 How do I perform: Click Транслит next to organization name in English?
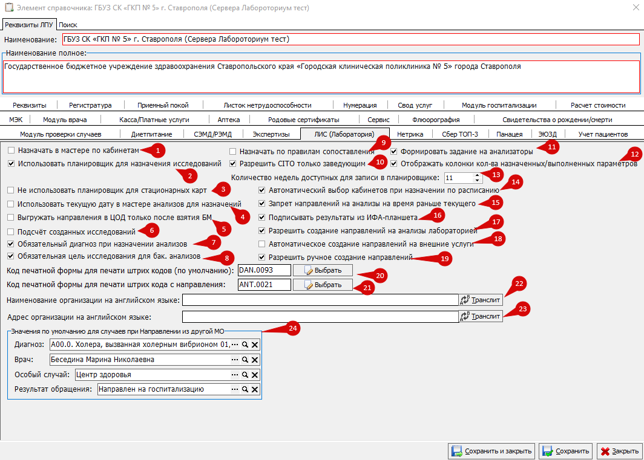(481, 300)
